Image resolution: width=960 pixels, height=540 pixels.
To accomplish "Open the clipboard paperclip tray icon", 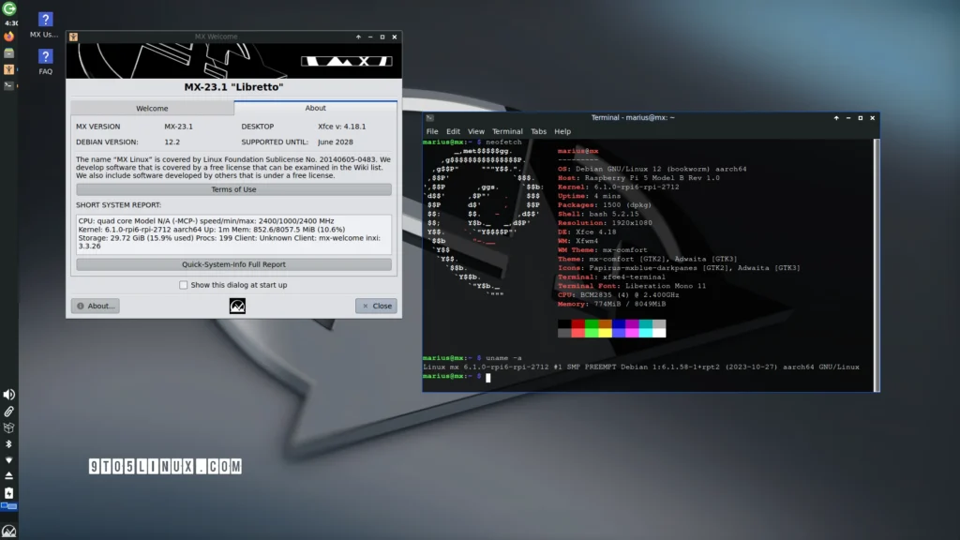I will 8,412.
